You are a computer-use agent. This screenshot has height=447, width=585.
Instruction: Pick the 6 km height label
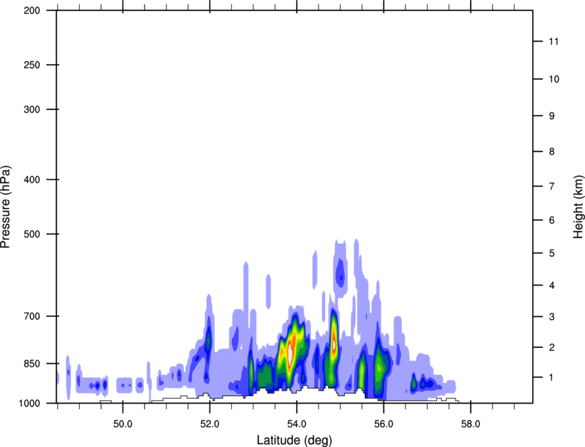tap(552, 220)
